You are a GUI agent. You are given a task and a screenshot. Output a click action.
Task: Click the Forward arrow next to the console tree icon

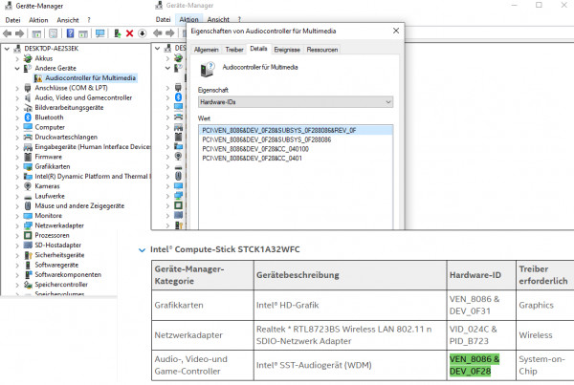[20, 33]
